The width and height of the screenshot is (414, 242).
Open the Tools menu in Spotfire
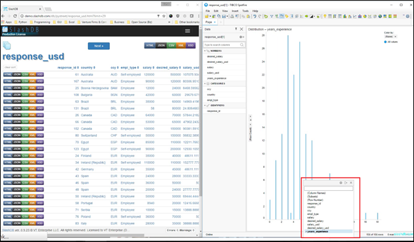pos(245,11)
